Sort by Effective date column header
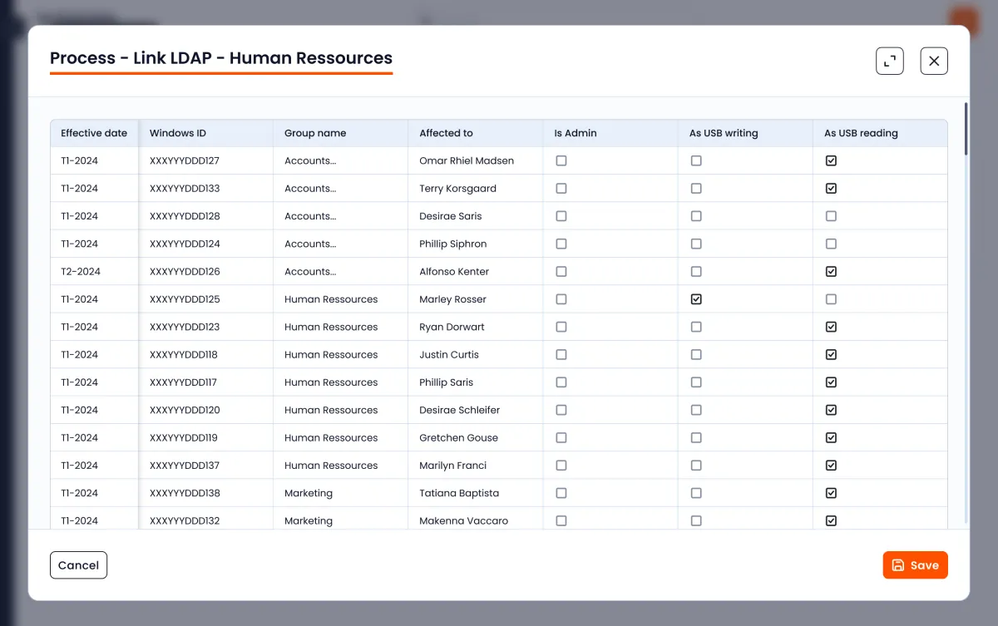 tap(94, 133)
